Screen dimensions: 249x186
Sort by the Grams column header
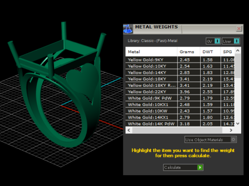coord(189,52)
